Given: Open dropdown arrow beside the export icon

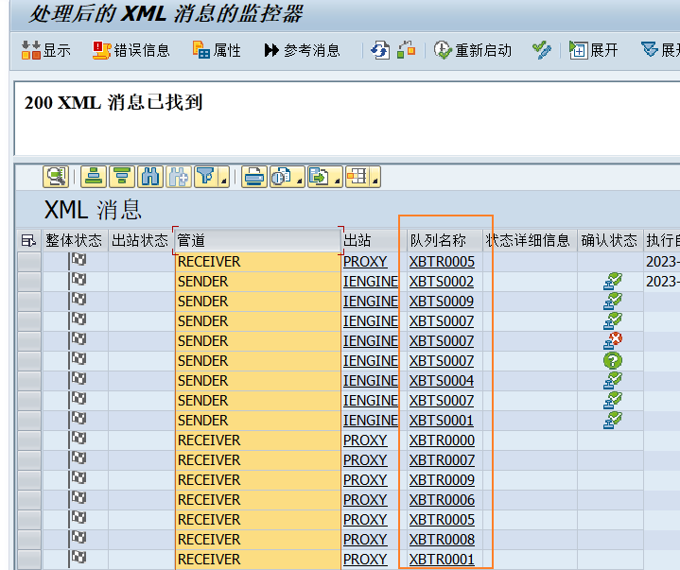Looking at the screenshot, I should pos(337,178).
